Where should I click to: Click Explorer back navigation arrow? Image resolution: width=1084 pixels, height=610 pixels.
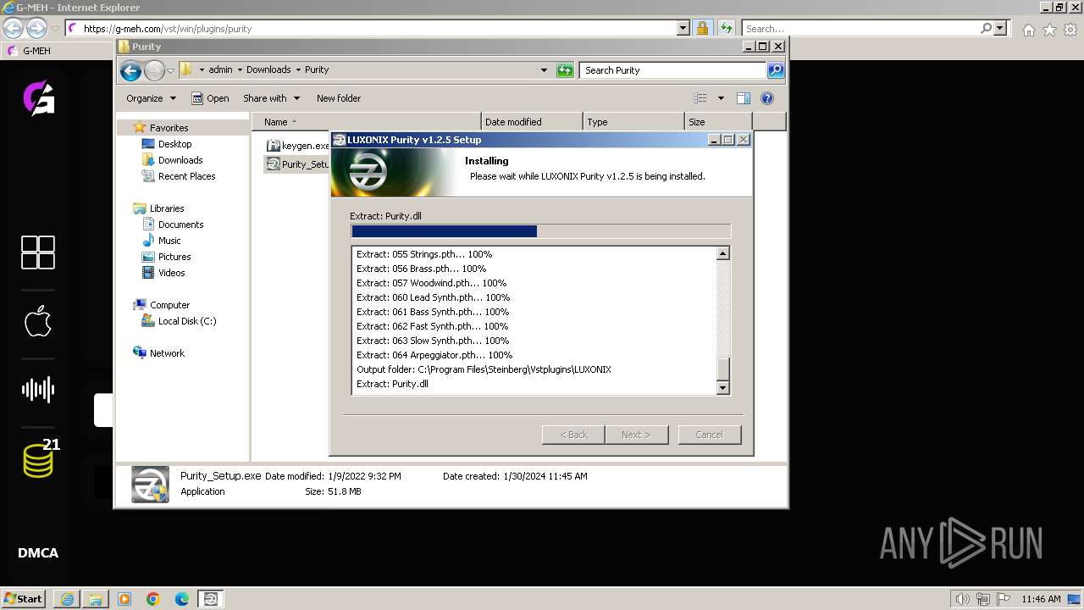pos(130,70)
